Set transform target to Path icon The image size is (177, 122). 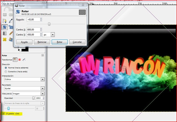pyautogui.click(x=24, y=59)
